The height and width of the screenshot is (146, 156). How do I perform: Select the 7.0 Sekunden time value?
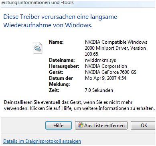click(x=99, y=90)
